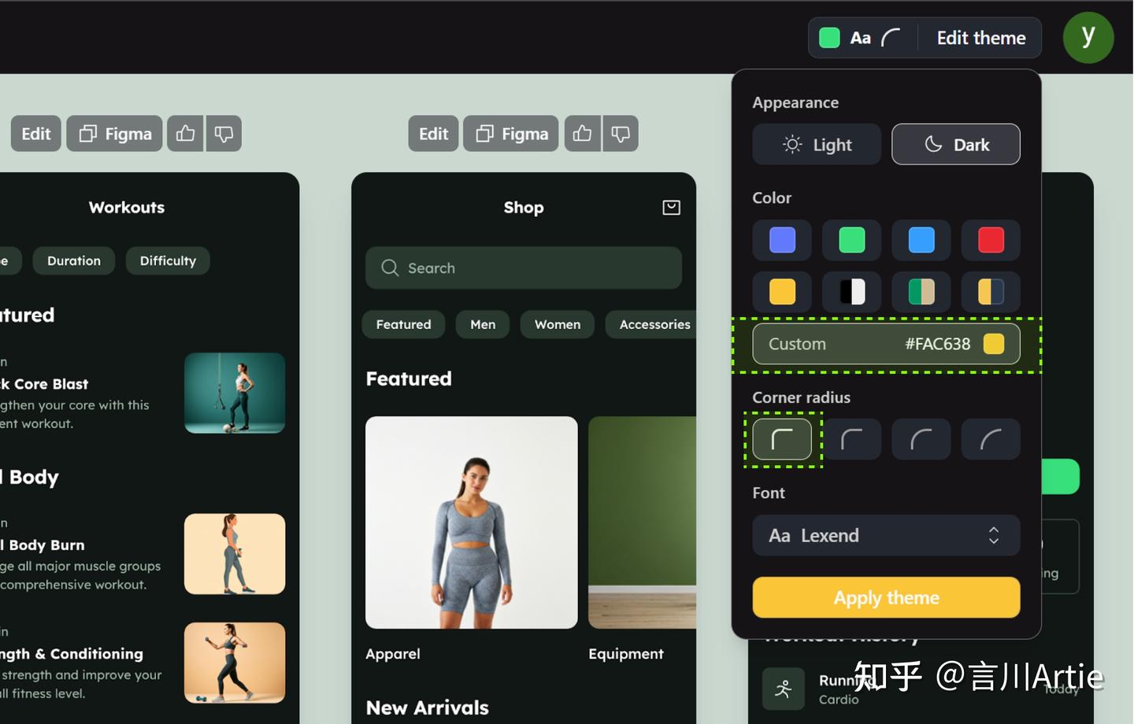Click the thumbs-up icon above Shop screen
Image resolution: width=1134 pixels, height=724 pixels.
[x=583, y=134]
